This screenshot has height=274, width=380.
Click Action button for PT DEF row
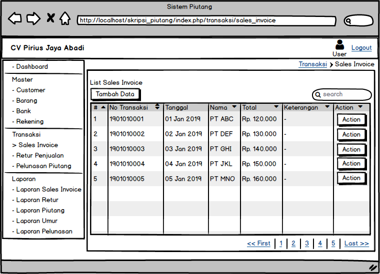(351, 134)
